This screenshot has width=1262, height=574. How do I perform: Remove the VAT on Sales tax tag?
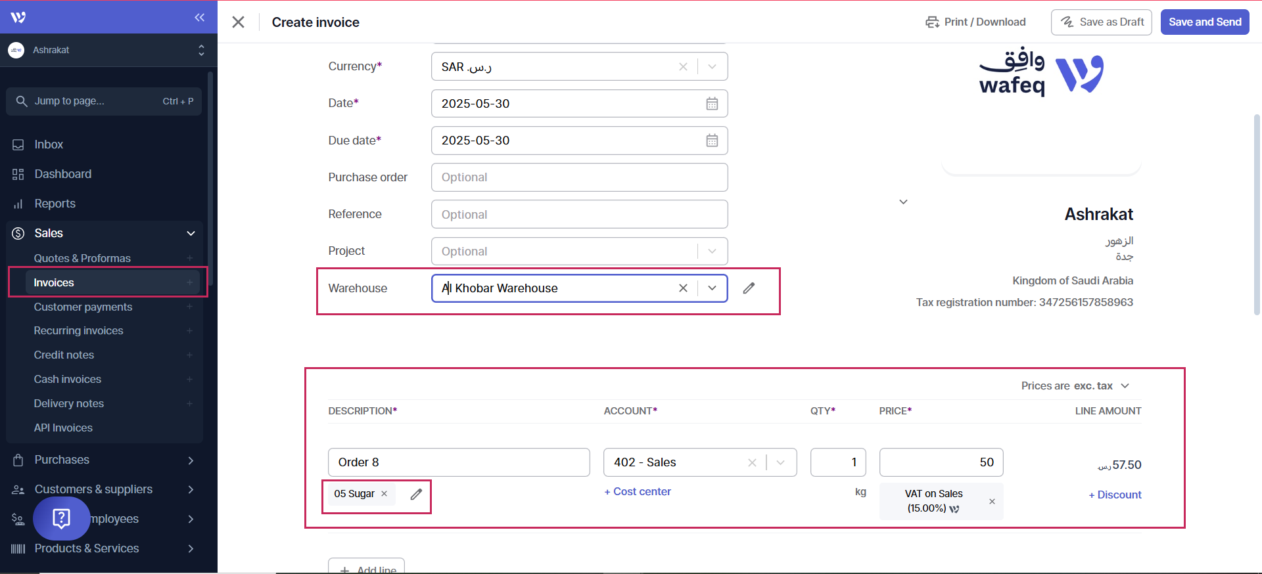tap(992, 502)
